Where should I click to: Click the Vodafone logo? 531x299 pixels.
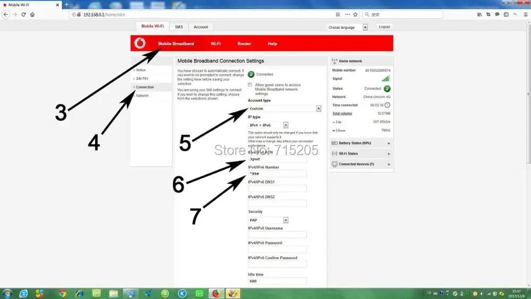(x=140, y=44)
